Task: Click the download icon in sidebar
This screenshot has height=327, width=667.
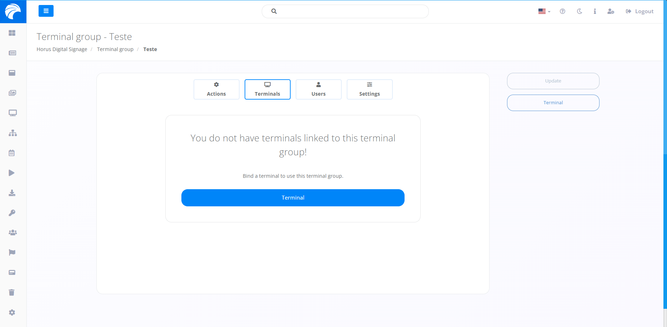Action: point(12,193)
